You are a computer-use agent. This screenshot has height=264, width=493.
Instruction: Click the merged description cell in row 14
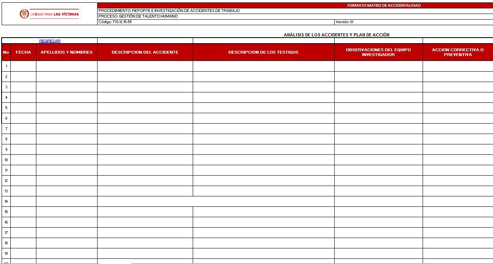pyautogui.click(x=216, y=201)
